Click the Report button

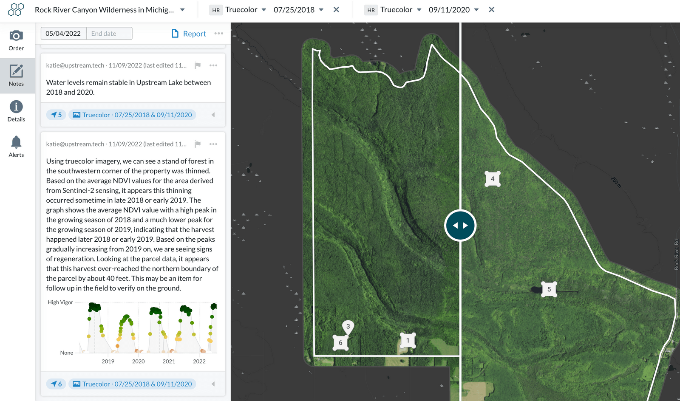click(x=189, y=34)
